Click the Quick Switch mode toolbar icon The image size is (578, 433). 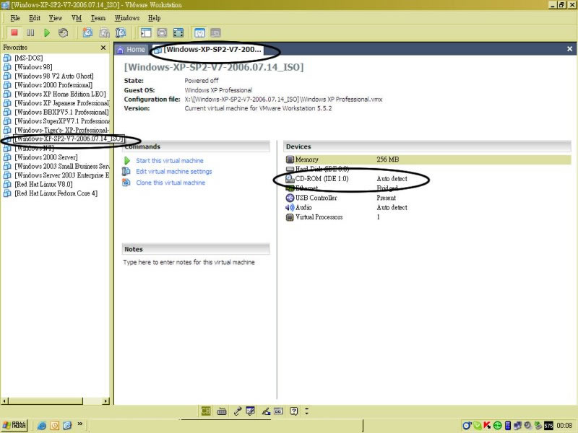click(162, 32)
